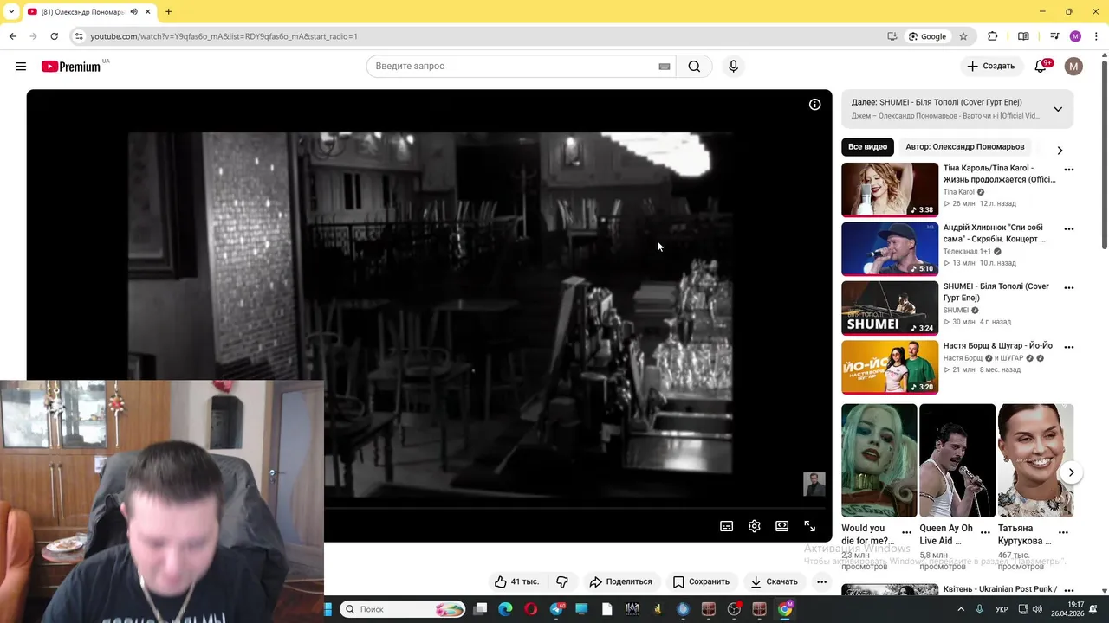
Task: Open Chrome reading mode side panel icon
Action: pyautogui.click(x=1023, y=36)
